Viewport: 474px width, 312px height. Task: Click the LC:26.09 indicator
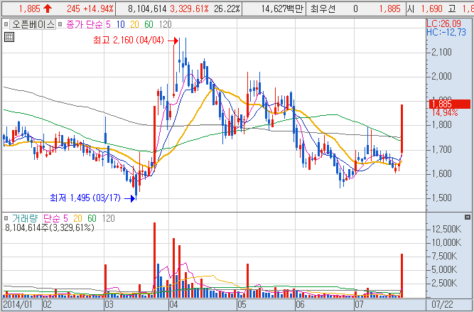443,23
